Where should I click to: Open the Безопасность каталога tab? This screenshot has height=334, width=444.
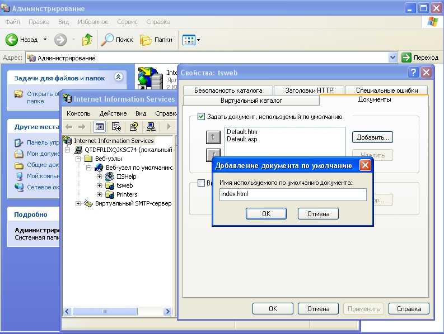228,90
